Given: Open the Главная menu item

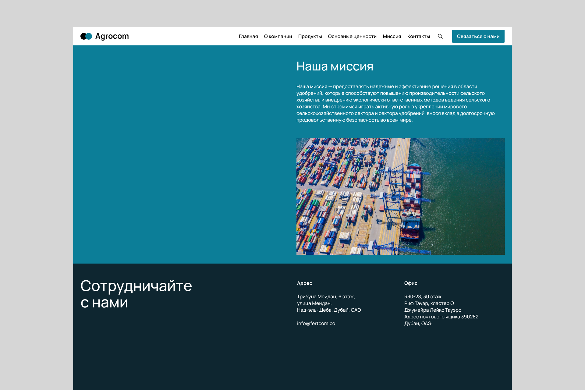Looking at the screenshot, I should [x=248, y=36].
